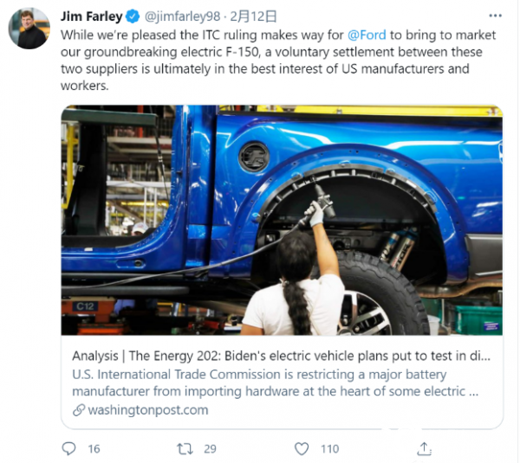Click the reply speech bubble icon
The image size is (520, 463).
70,448
